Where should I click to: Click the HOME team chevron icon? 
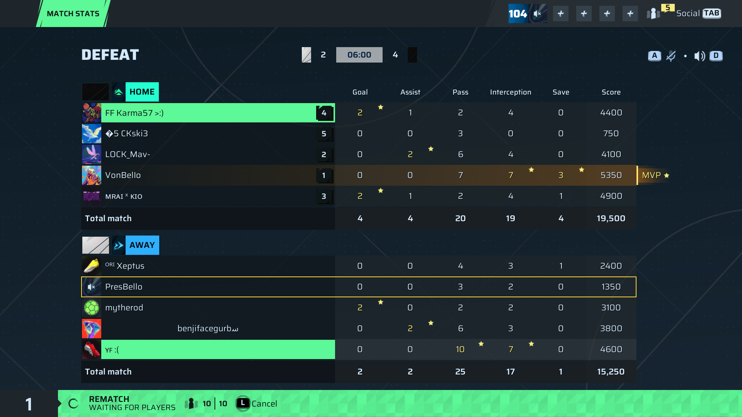119,92
